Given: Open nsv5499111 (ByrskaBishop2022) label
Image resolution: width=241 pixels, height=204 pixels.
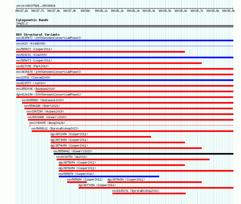Looking at the screenshot, I should pos(55,128).
